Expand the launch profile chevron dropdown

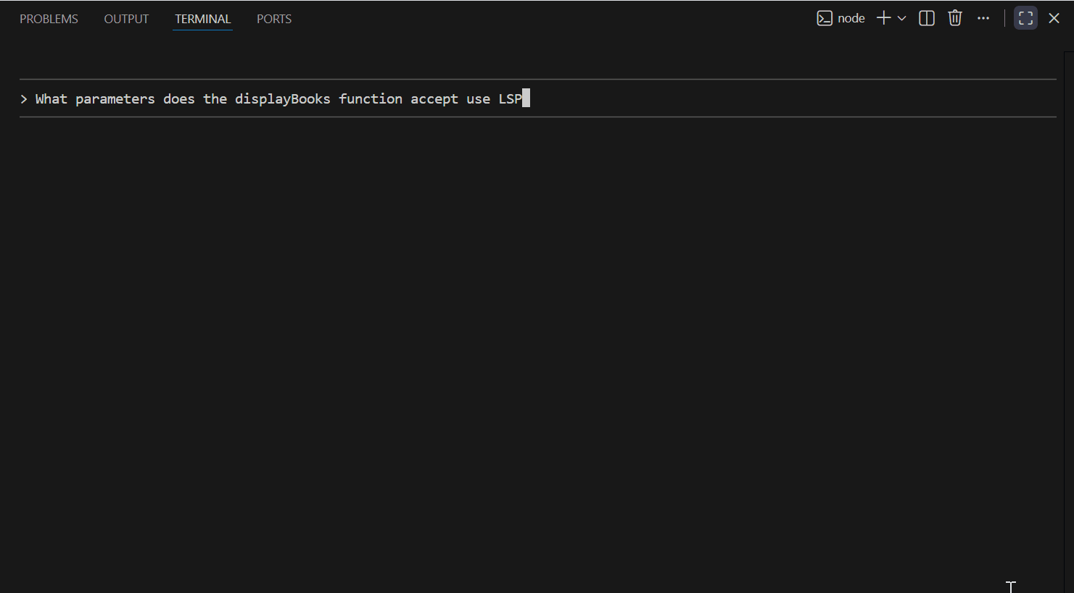pyautogui.click(x=902, y=18)
